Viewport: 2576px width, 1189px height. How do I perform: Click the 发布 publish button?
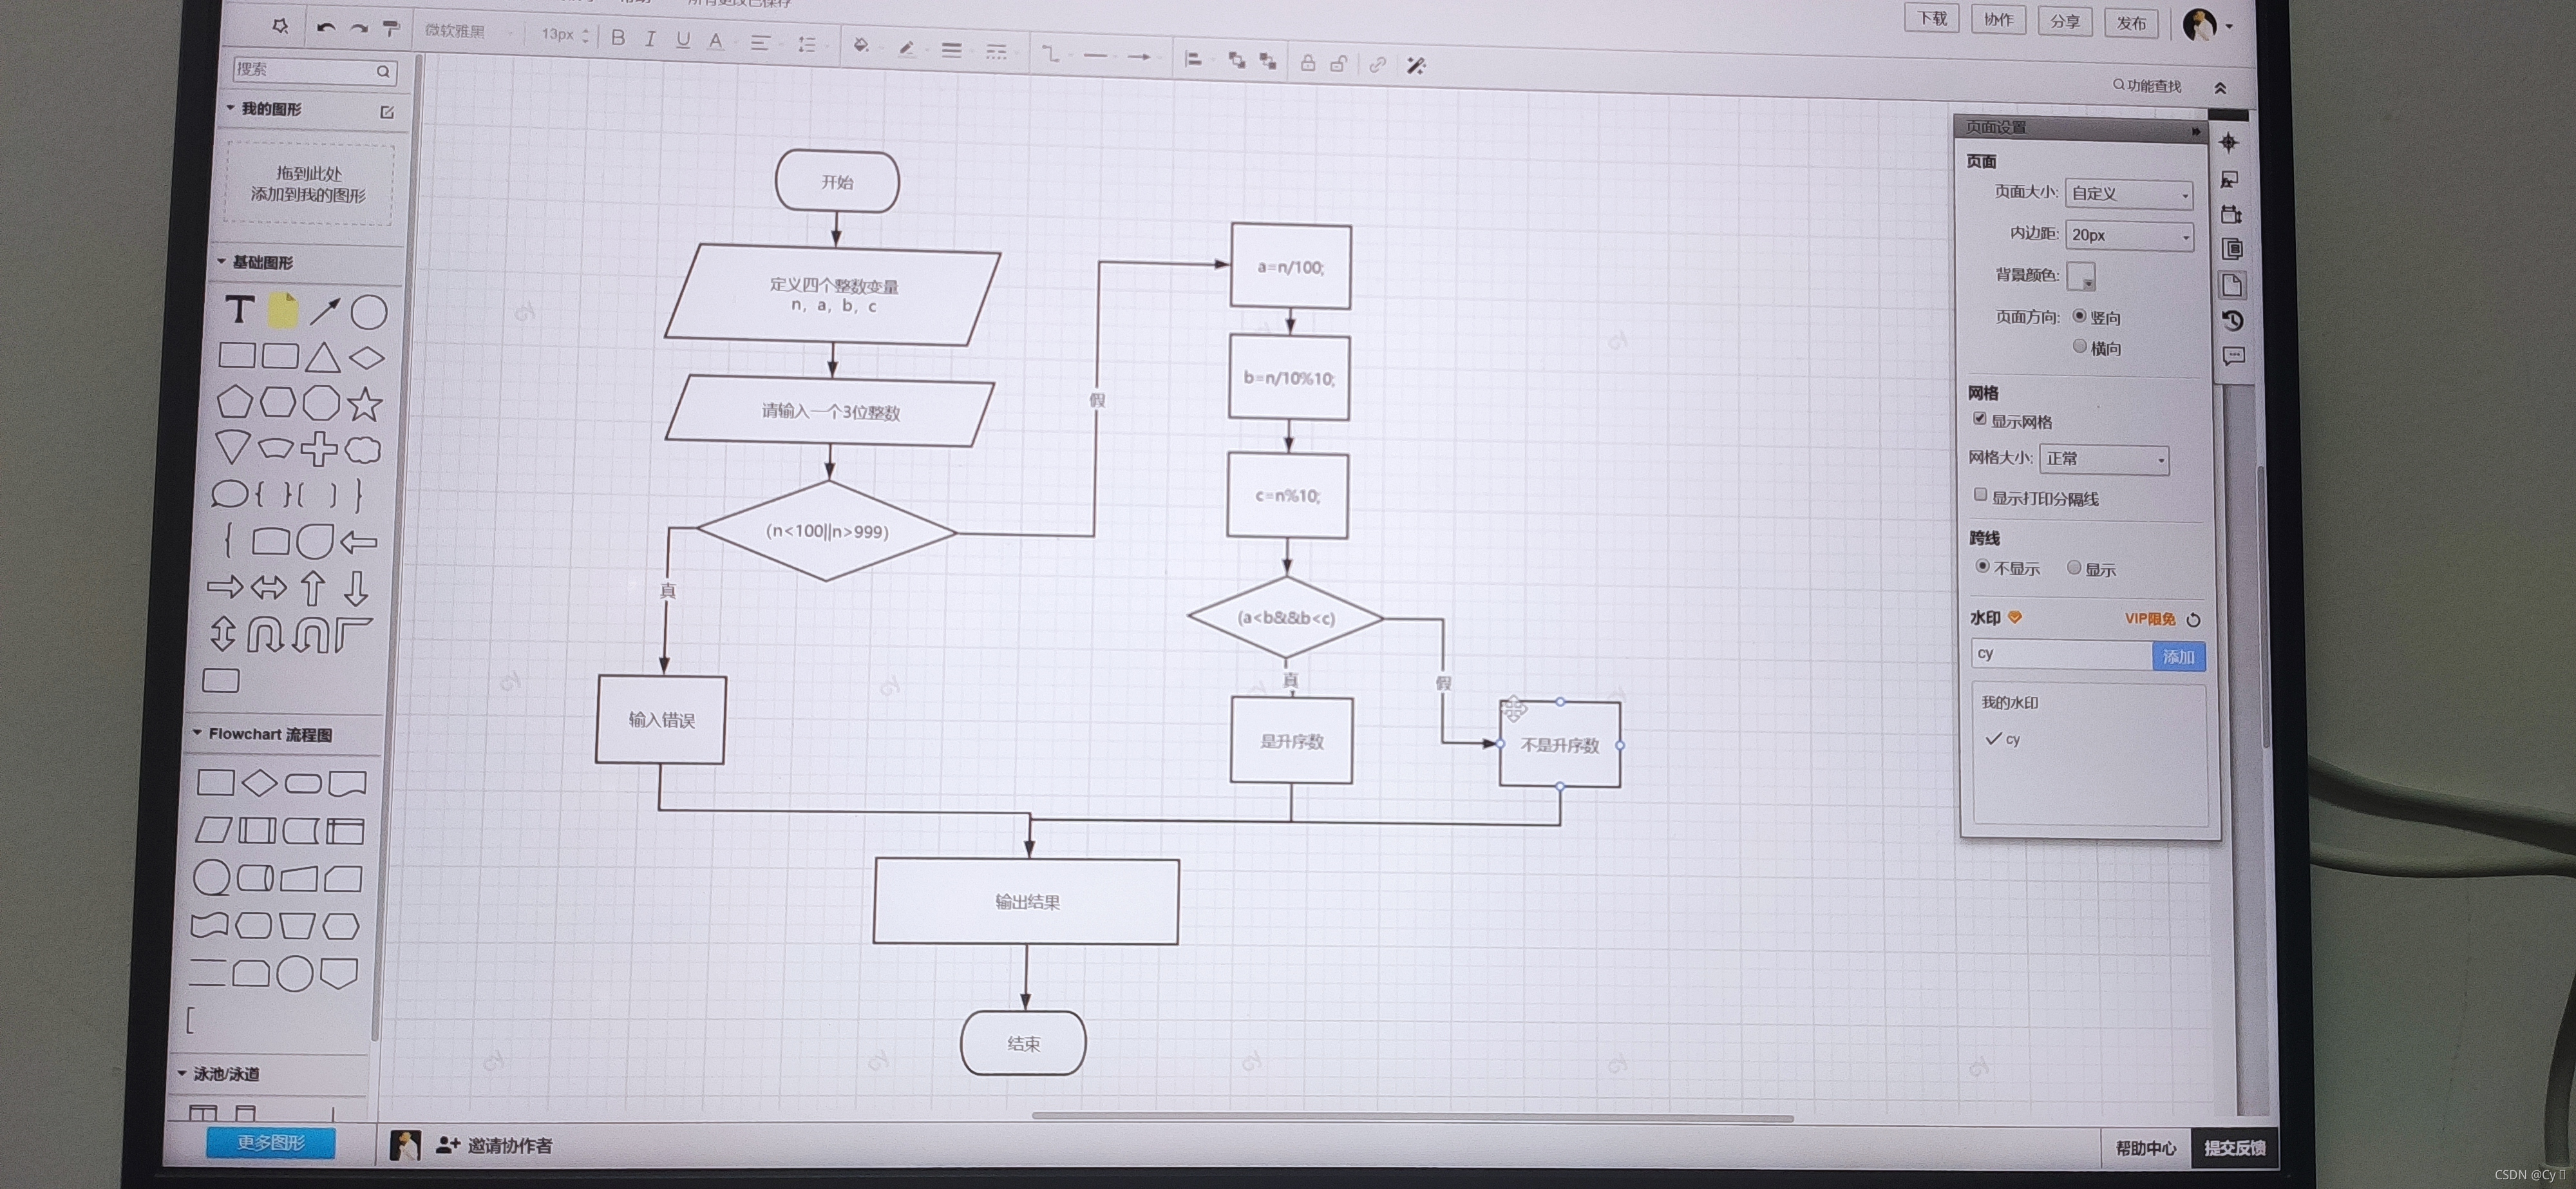tap(2131, 23)
